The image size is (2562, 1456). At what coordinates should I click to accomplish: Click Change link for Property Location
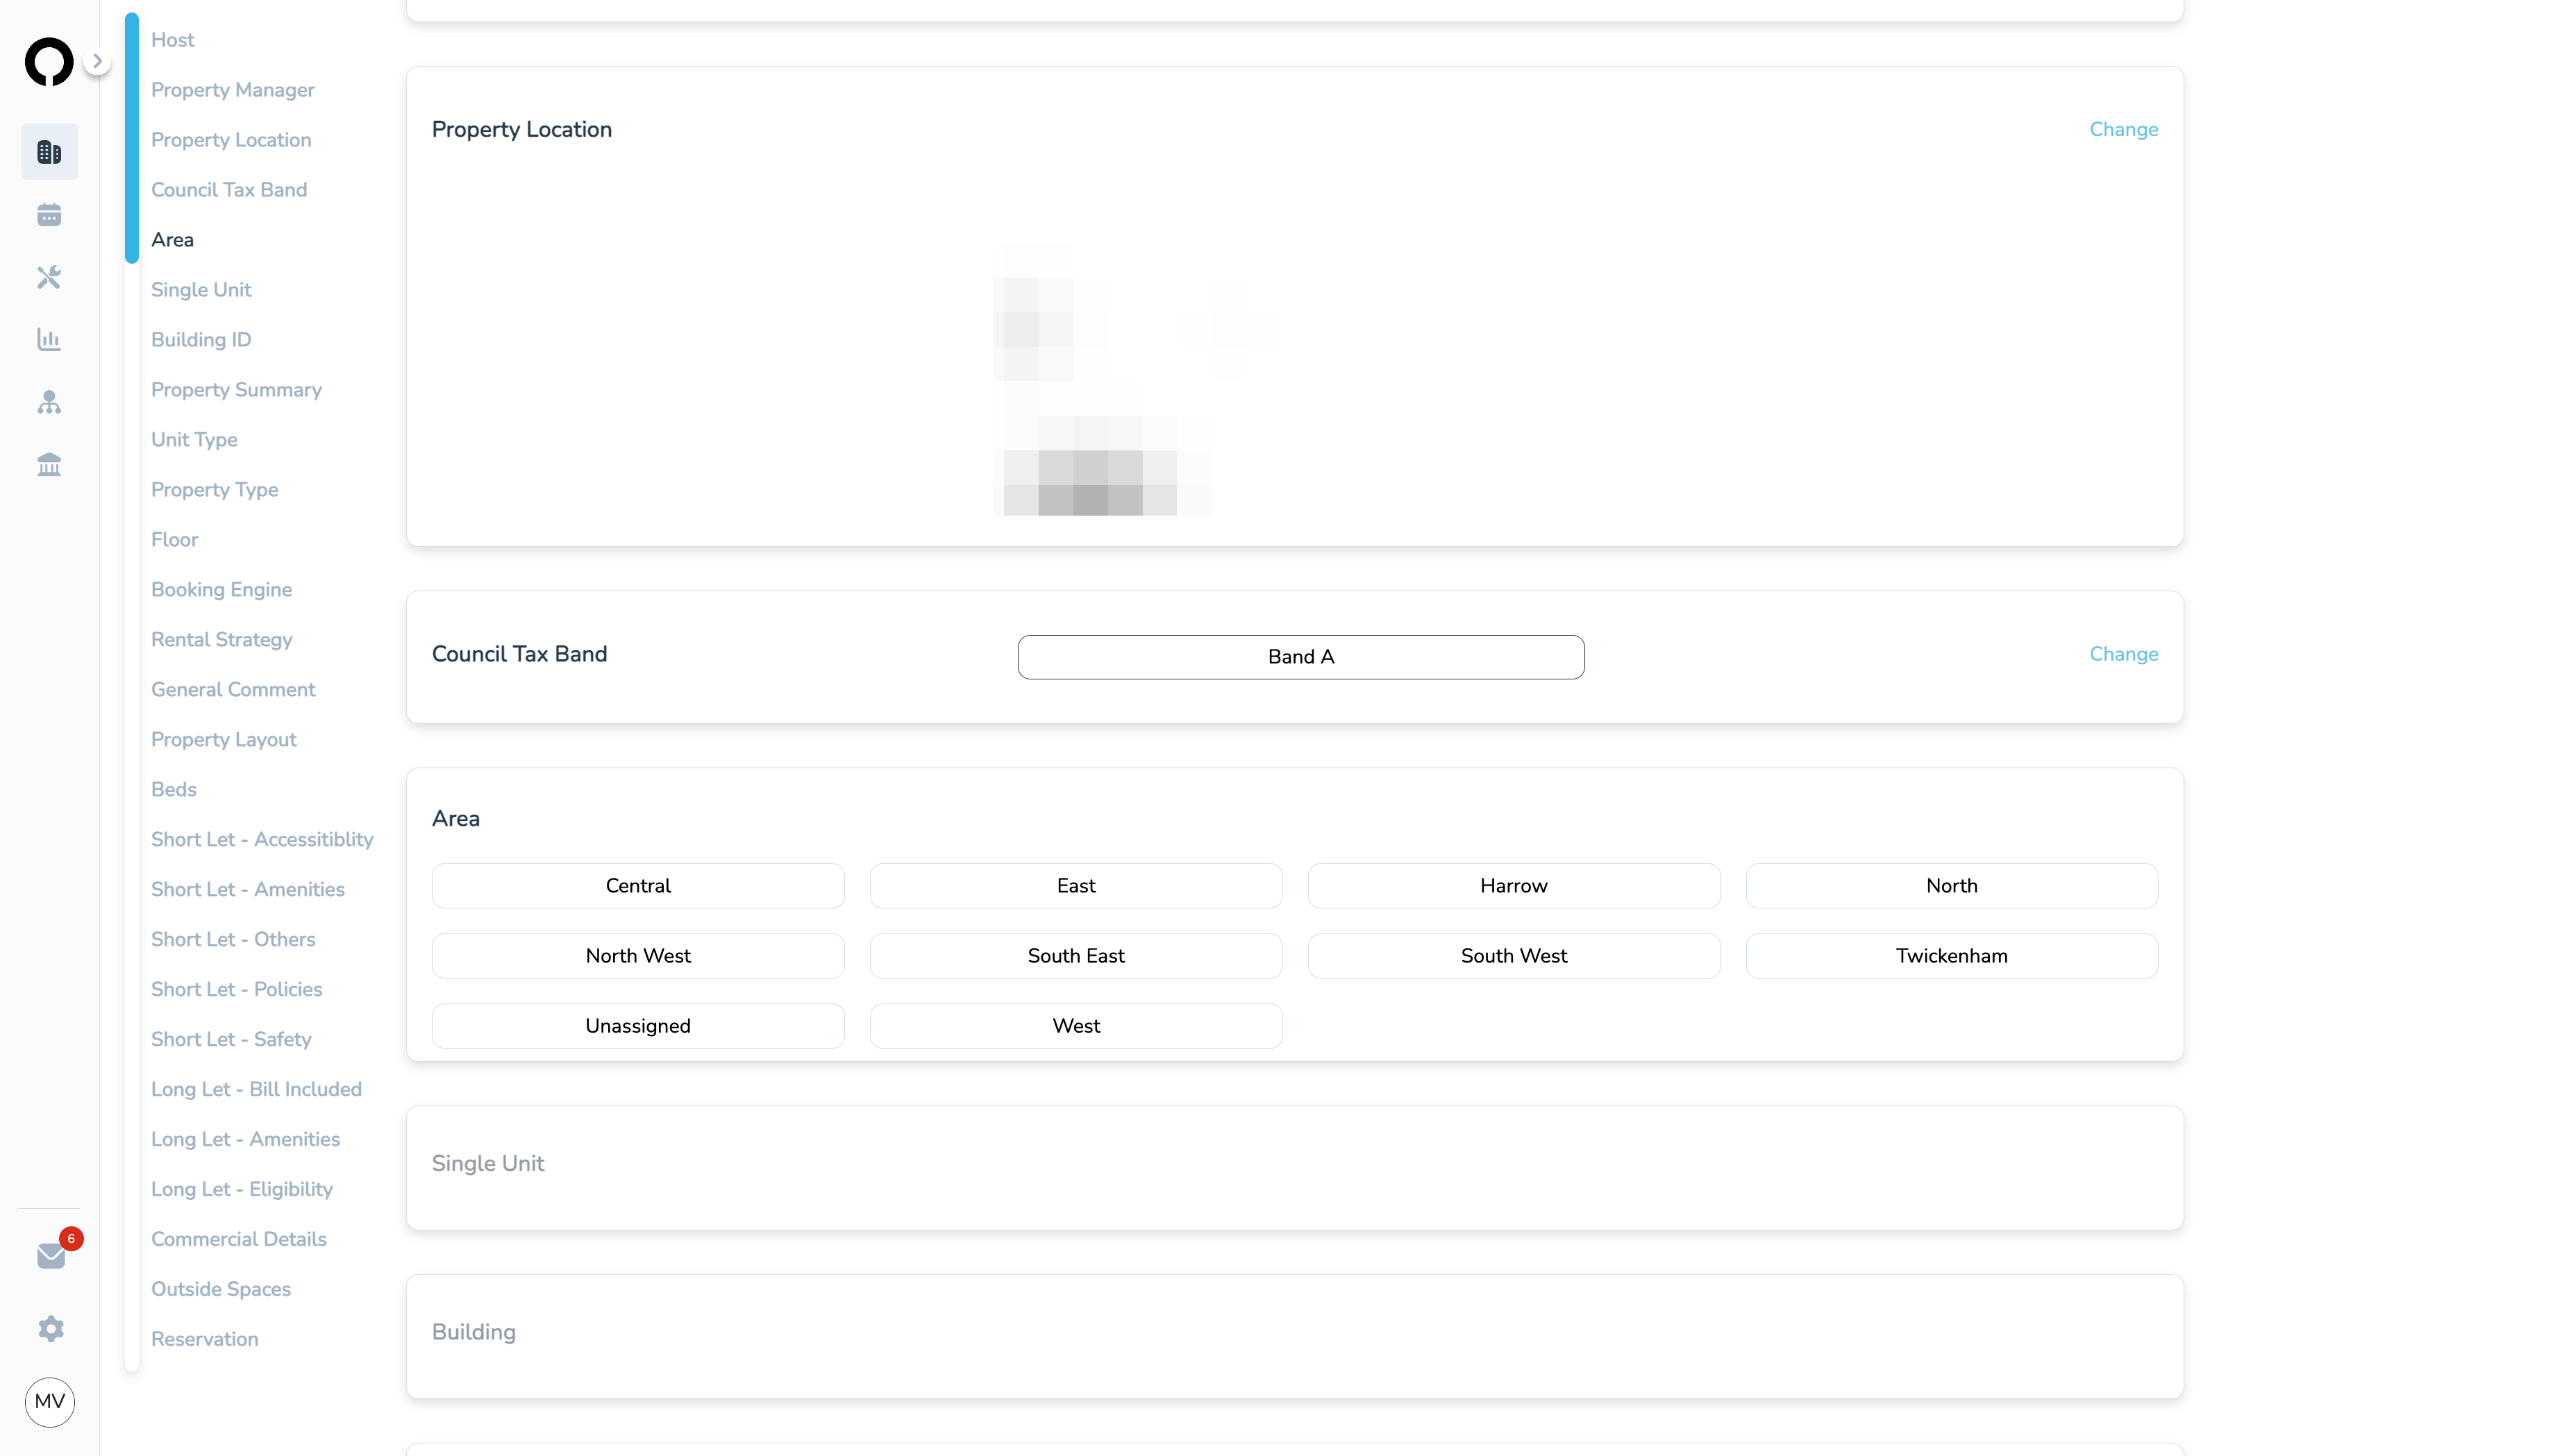2123,130
